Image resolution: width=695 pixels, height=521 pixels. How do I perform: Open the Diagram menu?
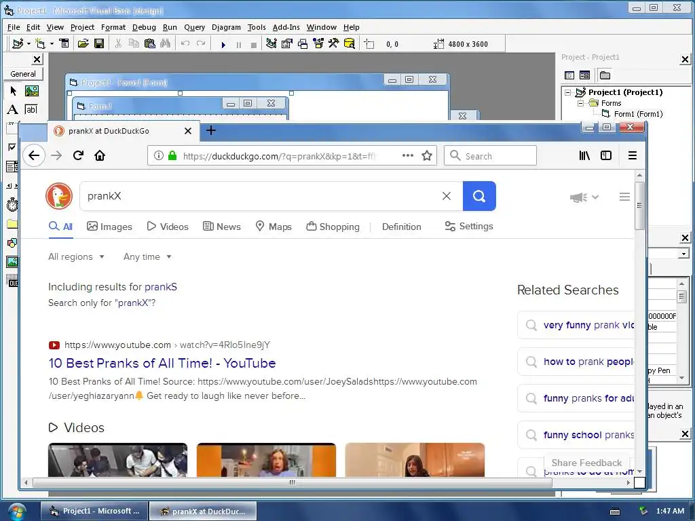226,27
